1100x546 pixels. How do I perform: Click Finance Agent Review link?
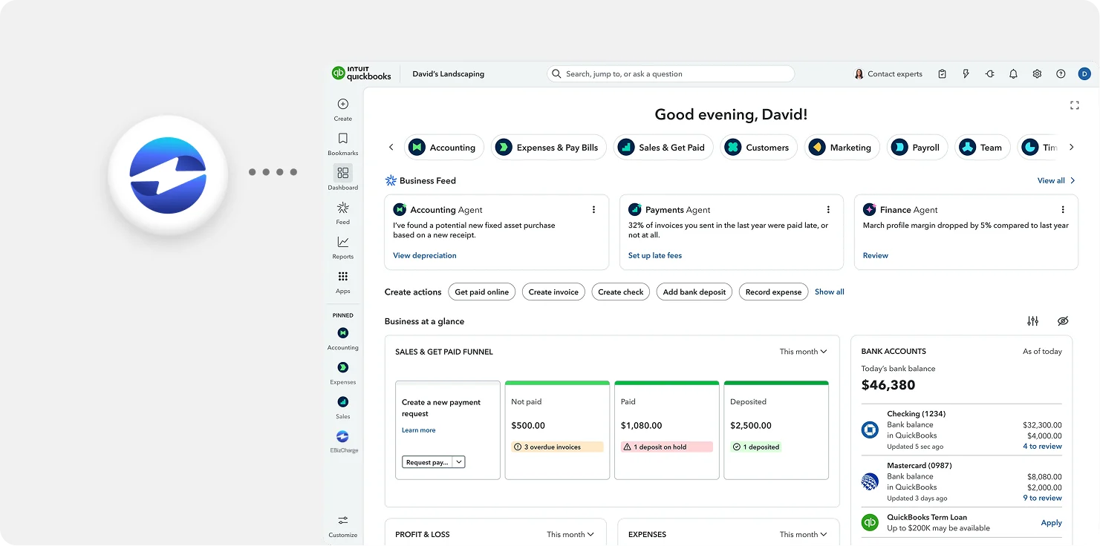[x=875, y=255]
